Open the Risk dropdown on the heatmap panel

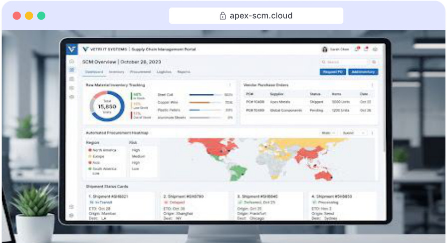(x=328, y=133)
